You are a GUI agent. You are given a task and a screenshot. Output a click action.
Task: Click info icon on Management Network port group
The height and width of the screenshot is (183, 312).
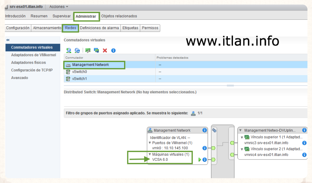click(205, 130)
